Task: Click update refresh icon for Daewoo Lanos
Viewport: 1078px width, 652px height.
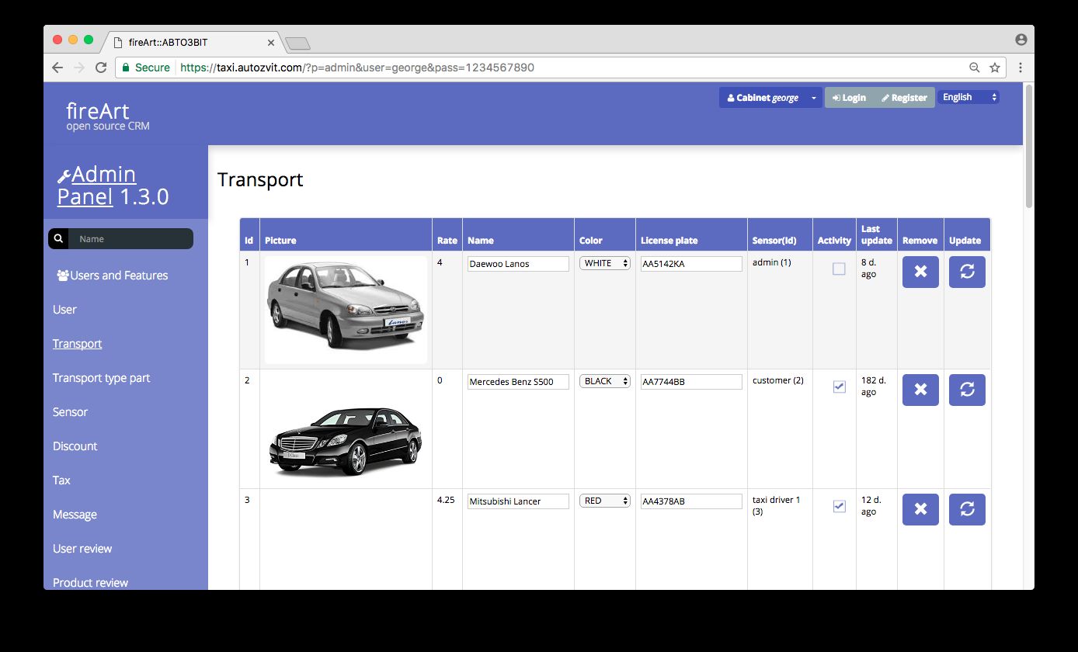Action: tap(967, 272)
